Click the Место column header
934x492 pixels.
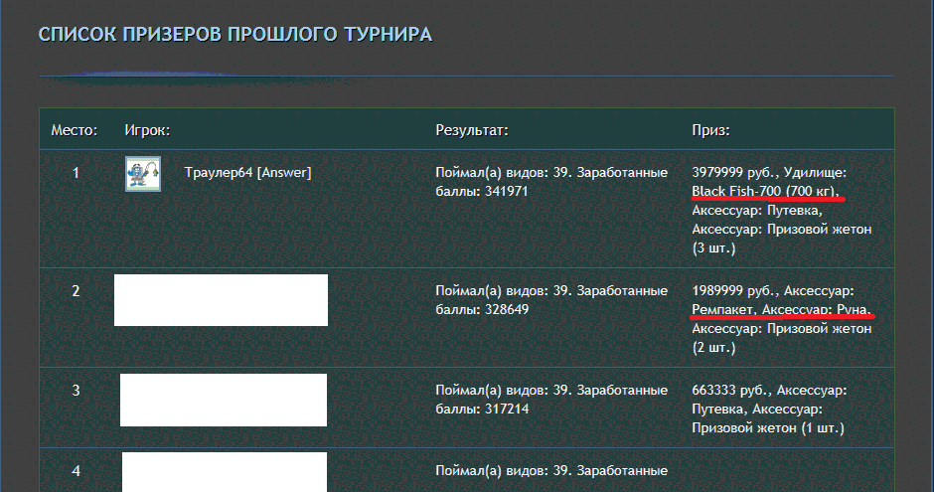(75, 130)
